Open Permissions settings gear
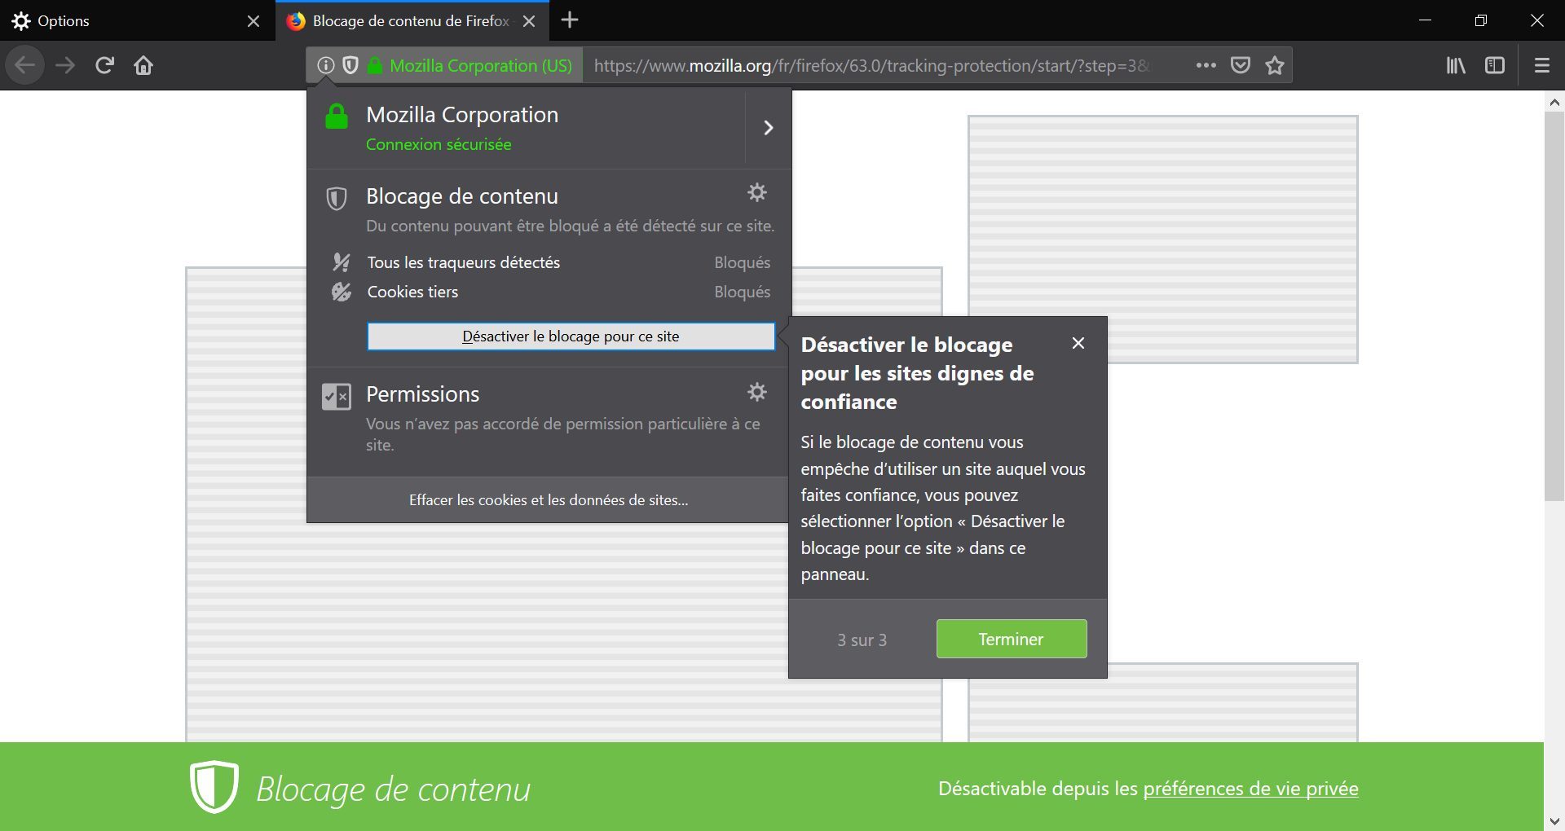 757,392
